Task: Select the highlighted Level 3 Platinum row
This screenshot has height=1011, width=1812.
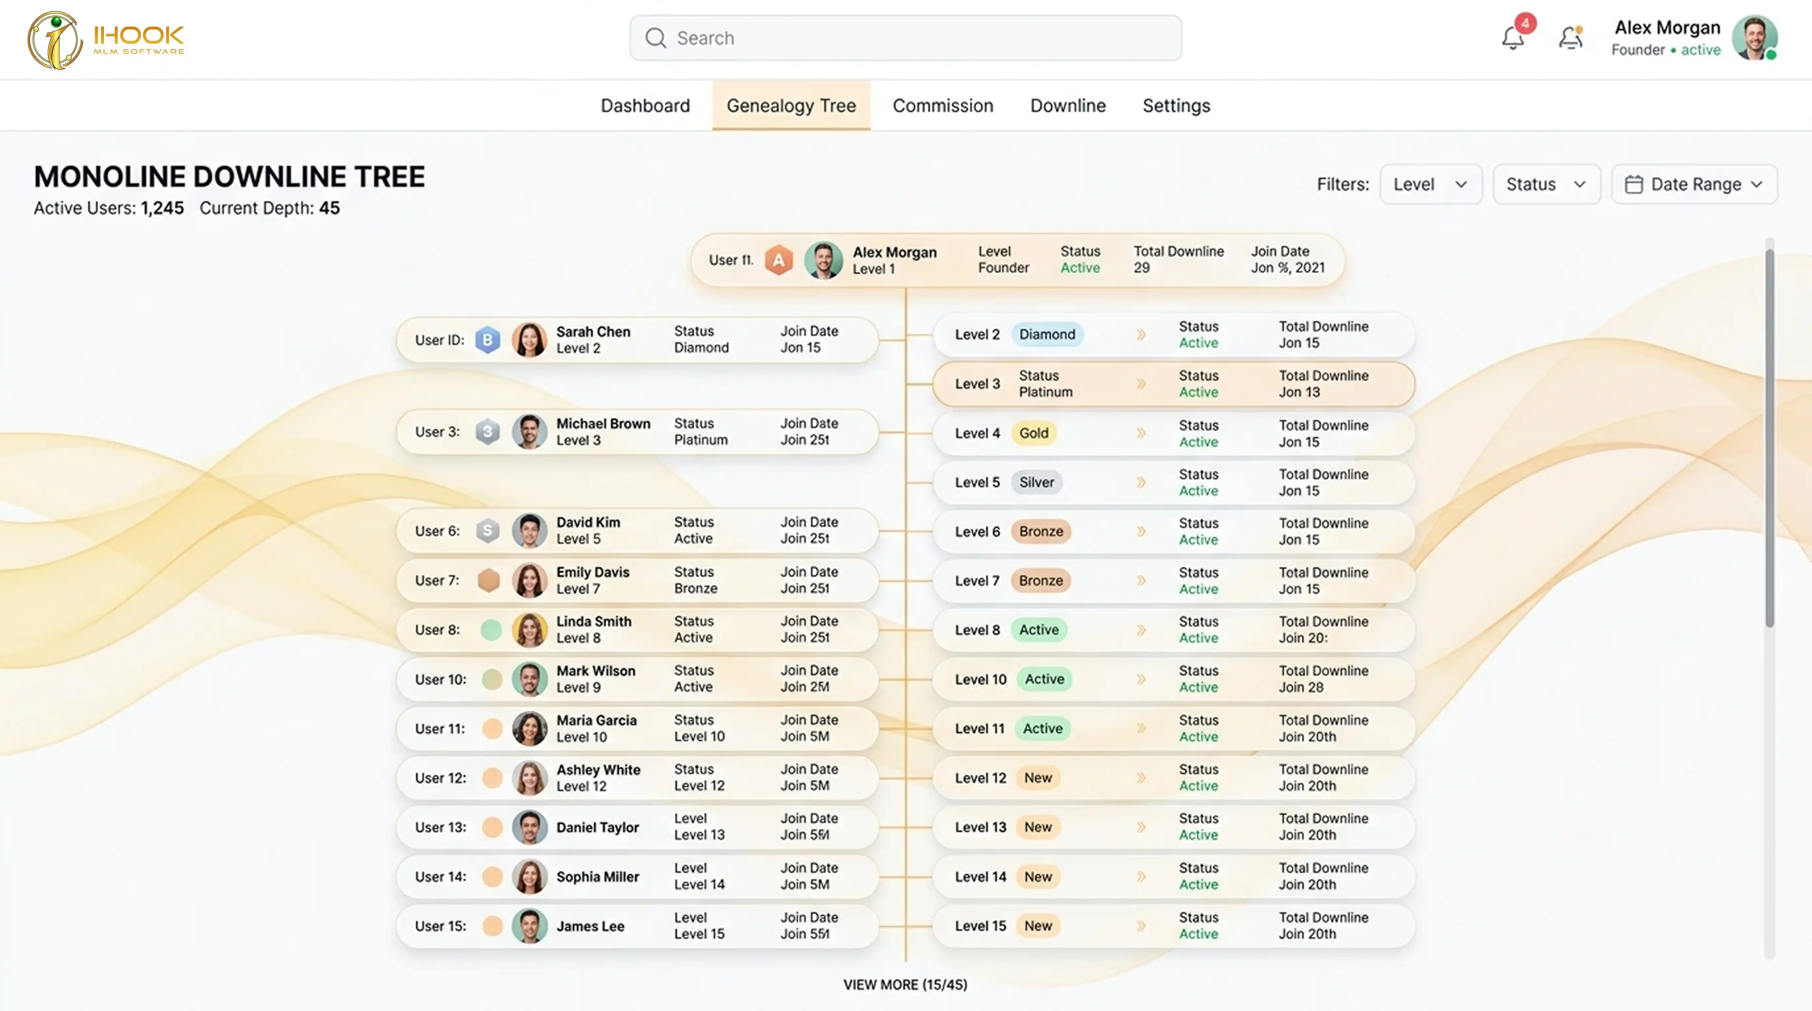Action: tap(1173, 384)
